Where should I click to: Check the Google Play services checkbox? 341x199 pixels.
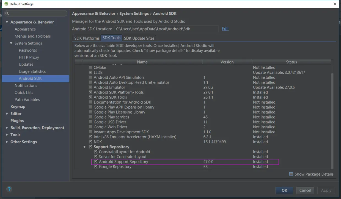tap(90, 117)
